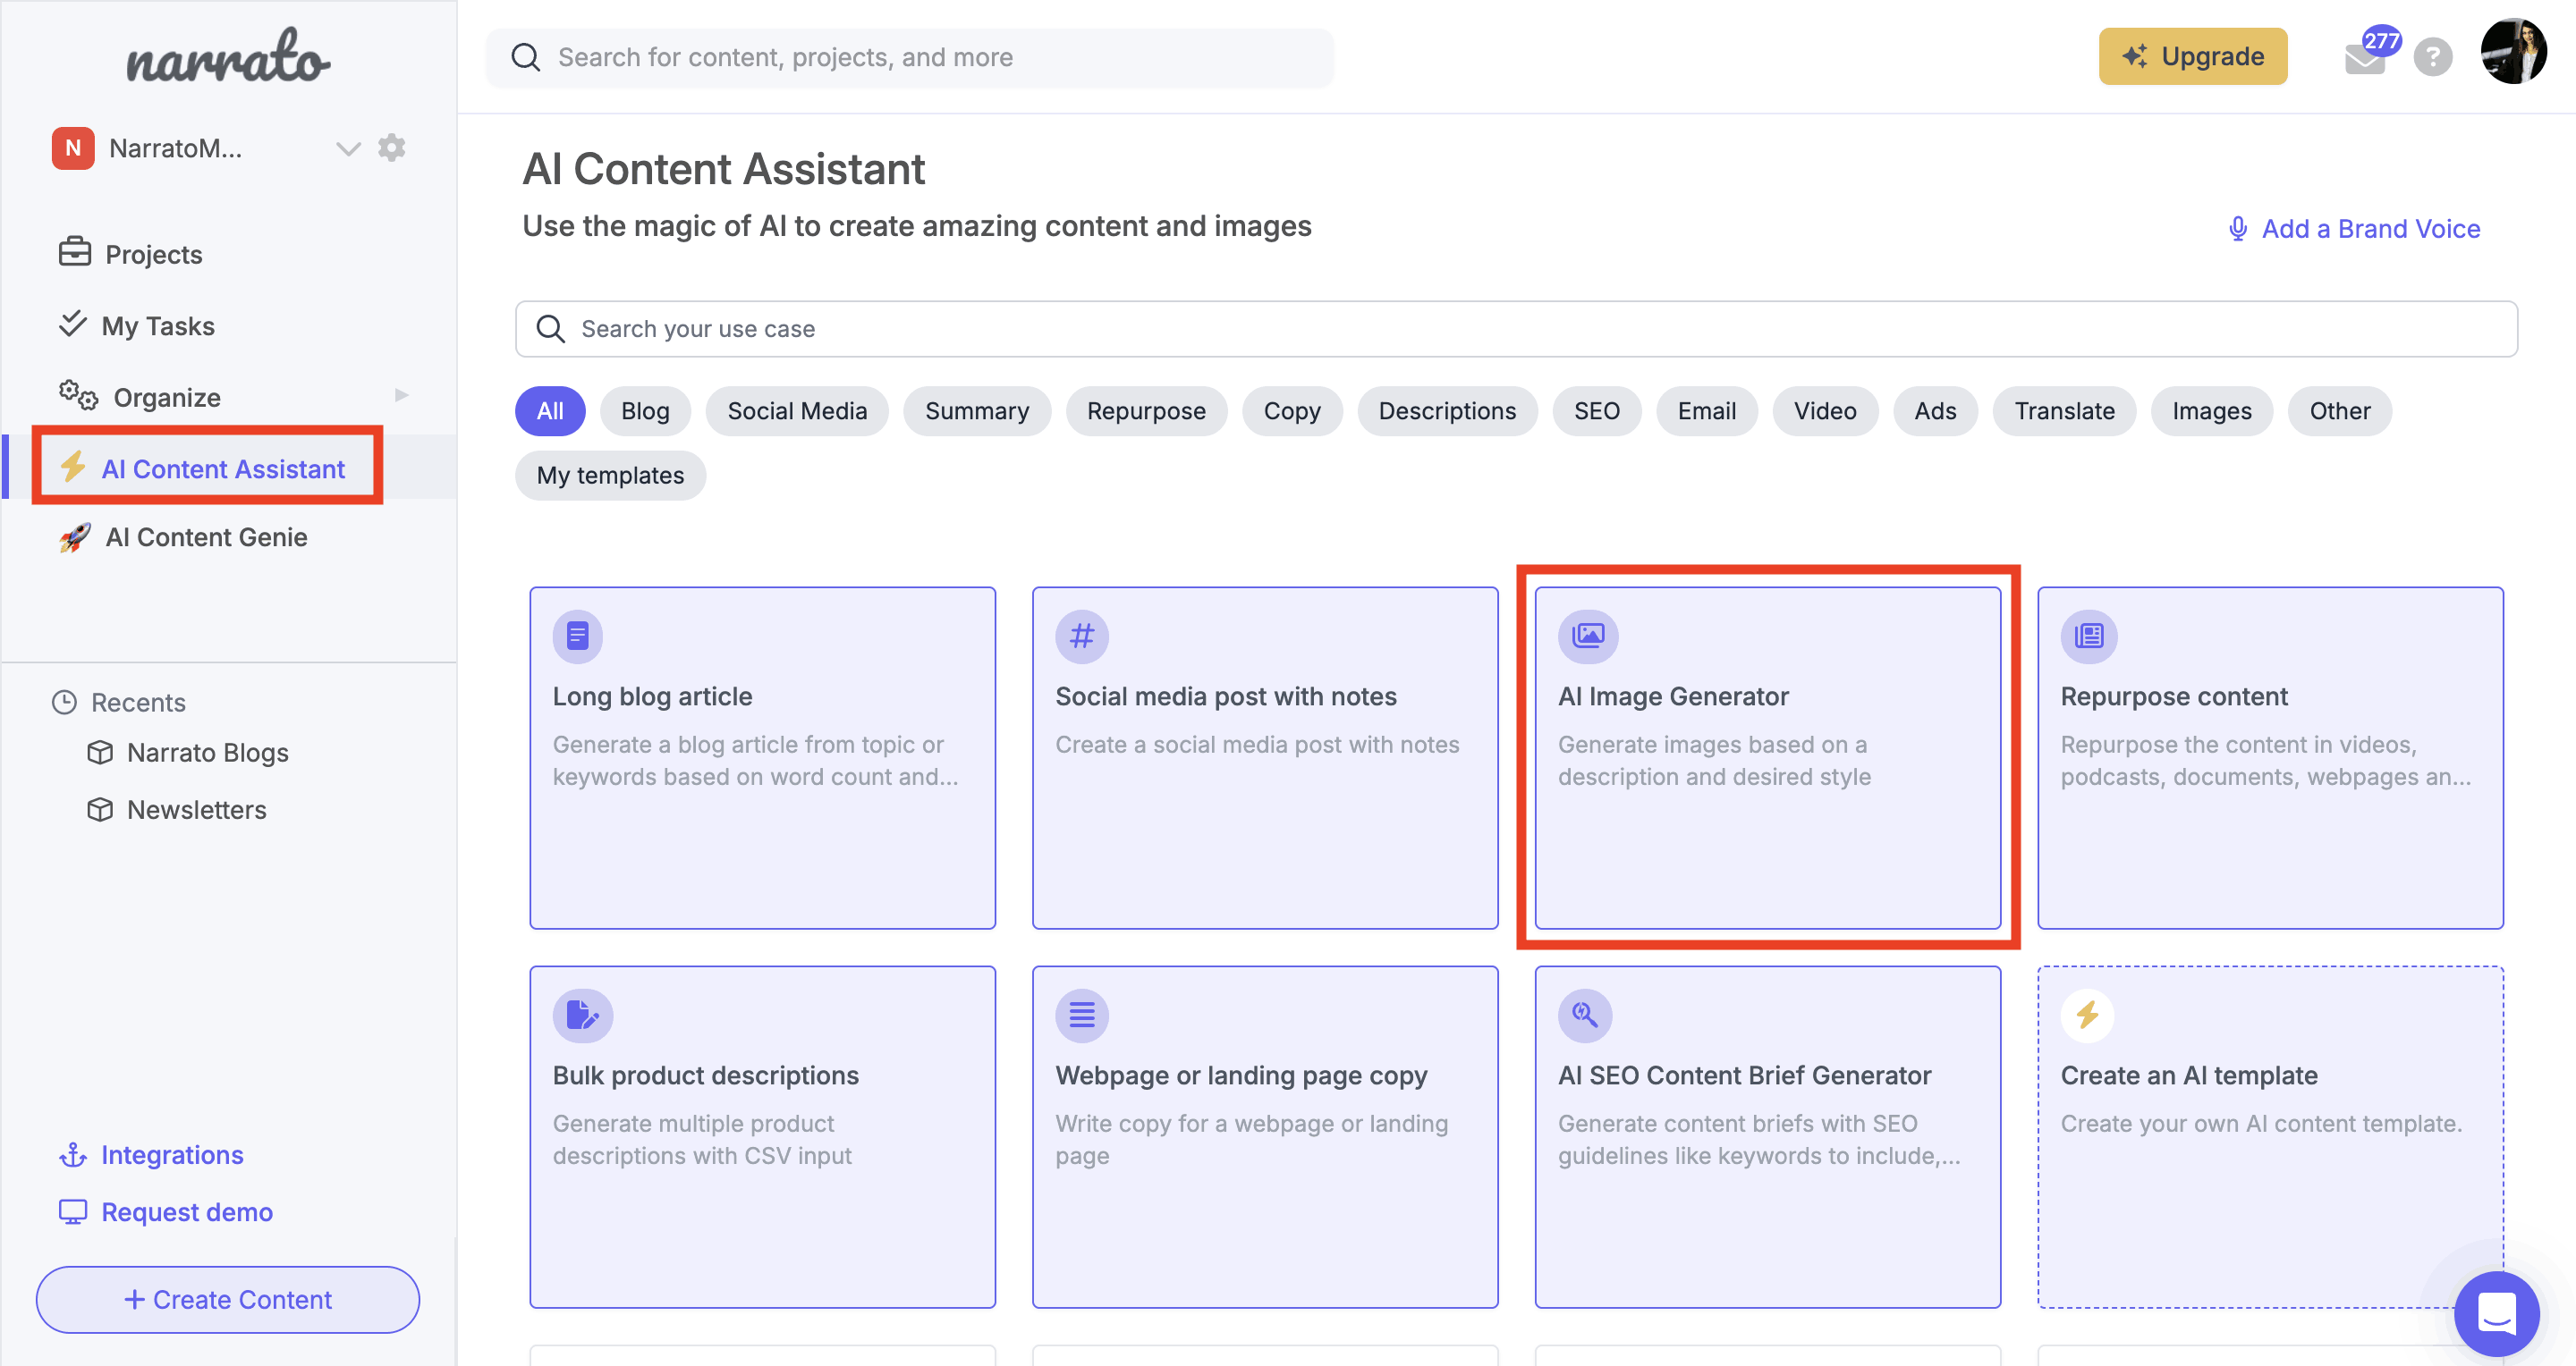This screenshot has height=1366, width=2576.
Task: Focus the global search field
Action: 909,57
